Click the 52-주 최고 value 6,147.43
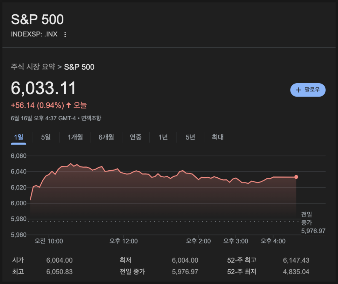Viewport: 338px width, 284px height. coord(296,260)
